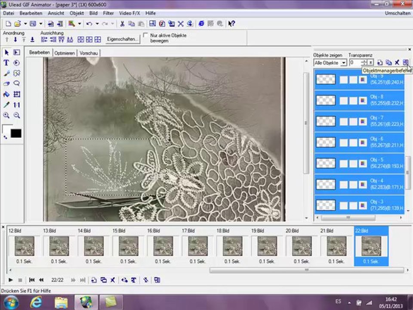Click the black background color swatch
This screenshot has width=413, height=310.
point(16,133)
